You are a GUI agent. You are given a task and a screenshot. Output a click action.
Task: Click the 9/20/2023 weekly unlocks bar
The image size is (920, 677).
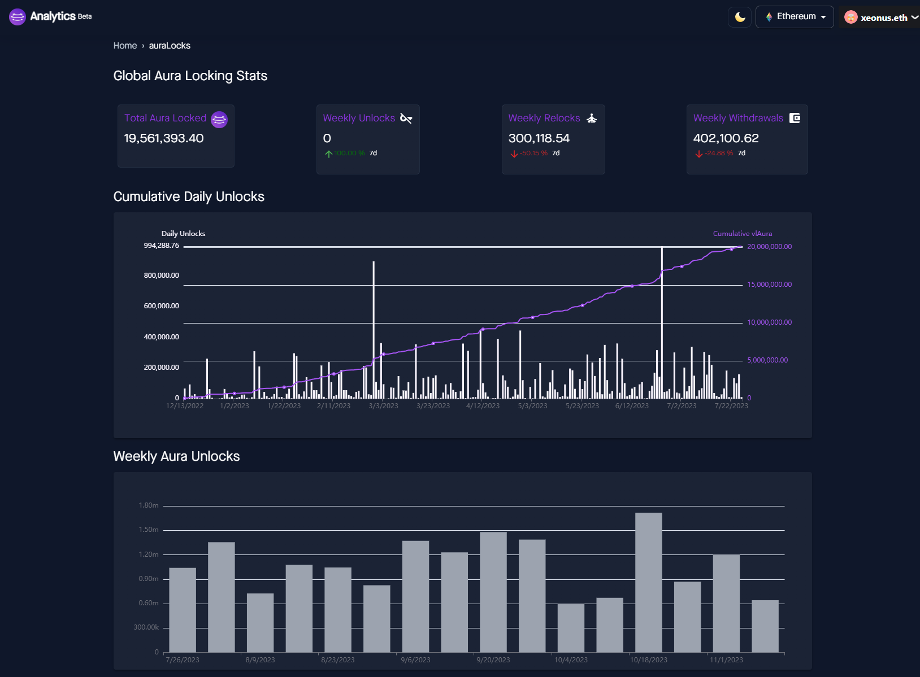pos(493,592)
